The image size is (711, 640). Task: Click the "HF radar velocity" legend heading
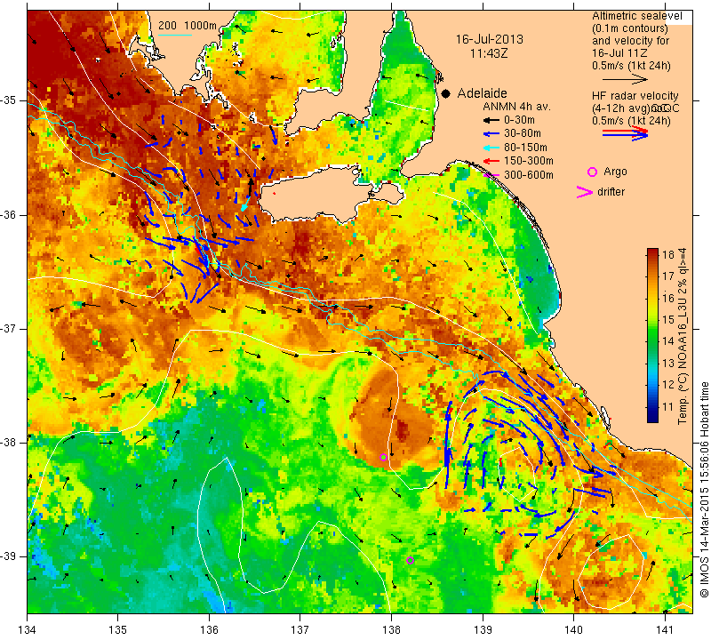coord(635,96)
